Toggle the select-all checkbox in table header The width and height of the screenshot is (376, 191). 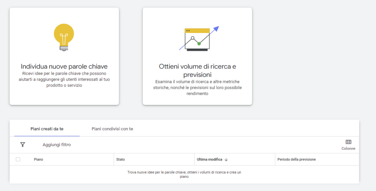tap(18, 159)
